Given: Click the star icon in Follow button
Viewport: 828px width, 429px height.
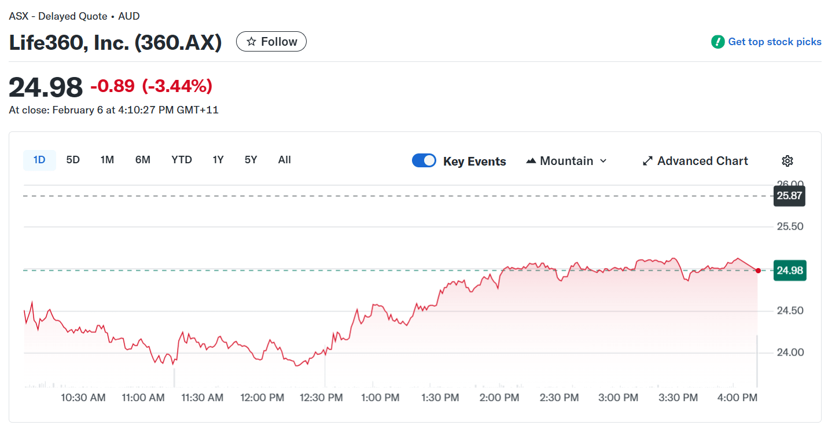Looking at the screenshot, I should (x=251, y=41).
